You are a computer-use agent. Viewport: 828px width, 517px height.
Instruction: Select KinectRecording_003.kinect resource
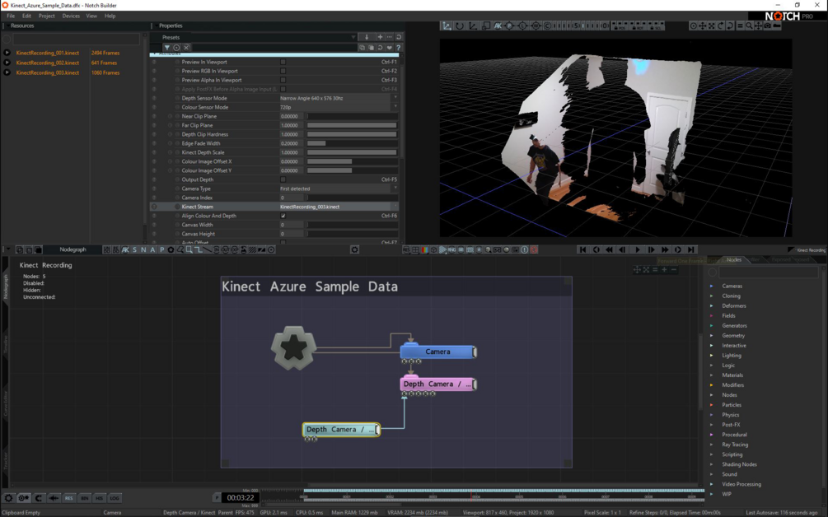(x=48, y=72)
